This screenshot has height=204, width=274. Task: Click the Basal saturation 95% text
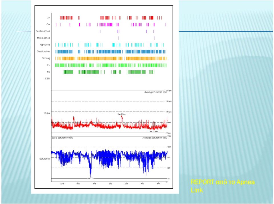click(63, 138)
